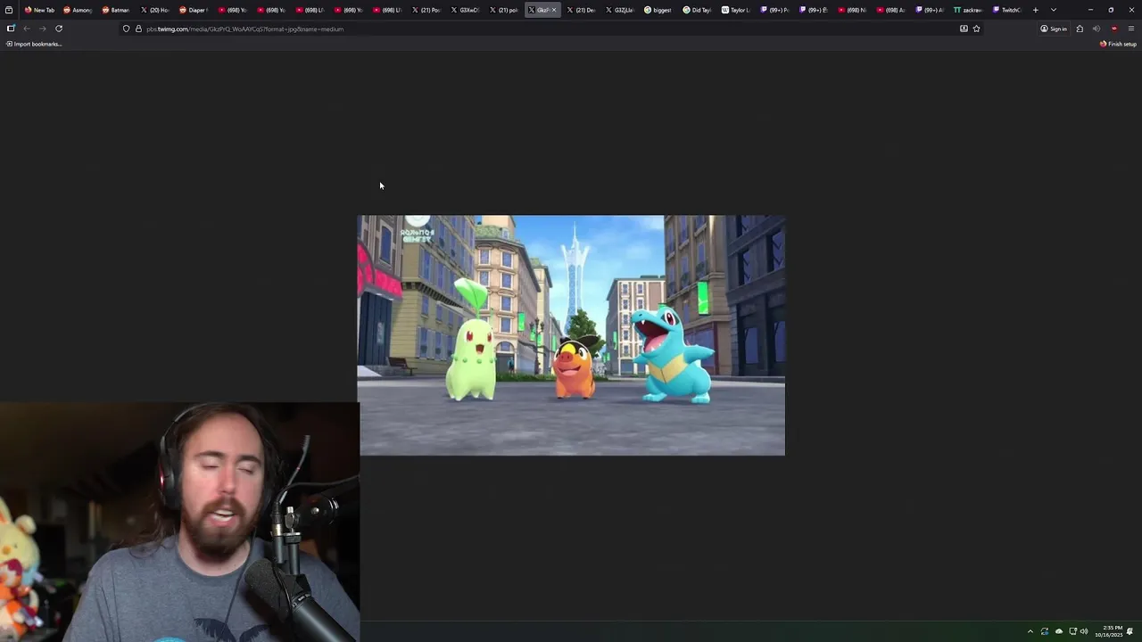The image size is (1142, 642).
Task: Click Import bookmarks in the bookmarks bar
Action: tap(34, 44)
